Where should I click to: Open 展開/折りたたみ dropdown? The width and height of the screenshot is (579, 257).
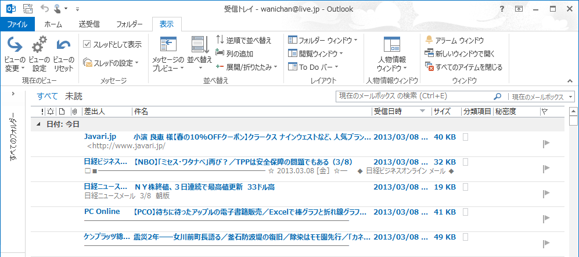pyautogui.click(x=247, y=67)
